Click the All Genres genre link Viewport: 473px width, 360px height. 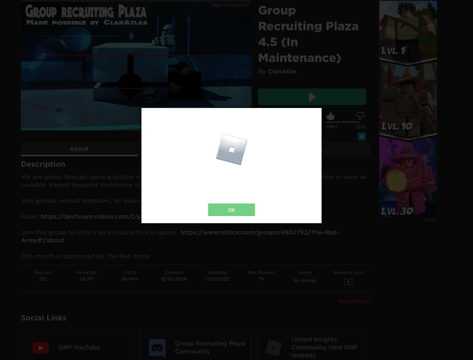tap(305, 281)
